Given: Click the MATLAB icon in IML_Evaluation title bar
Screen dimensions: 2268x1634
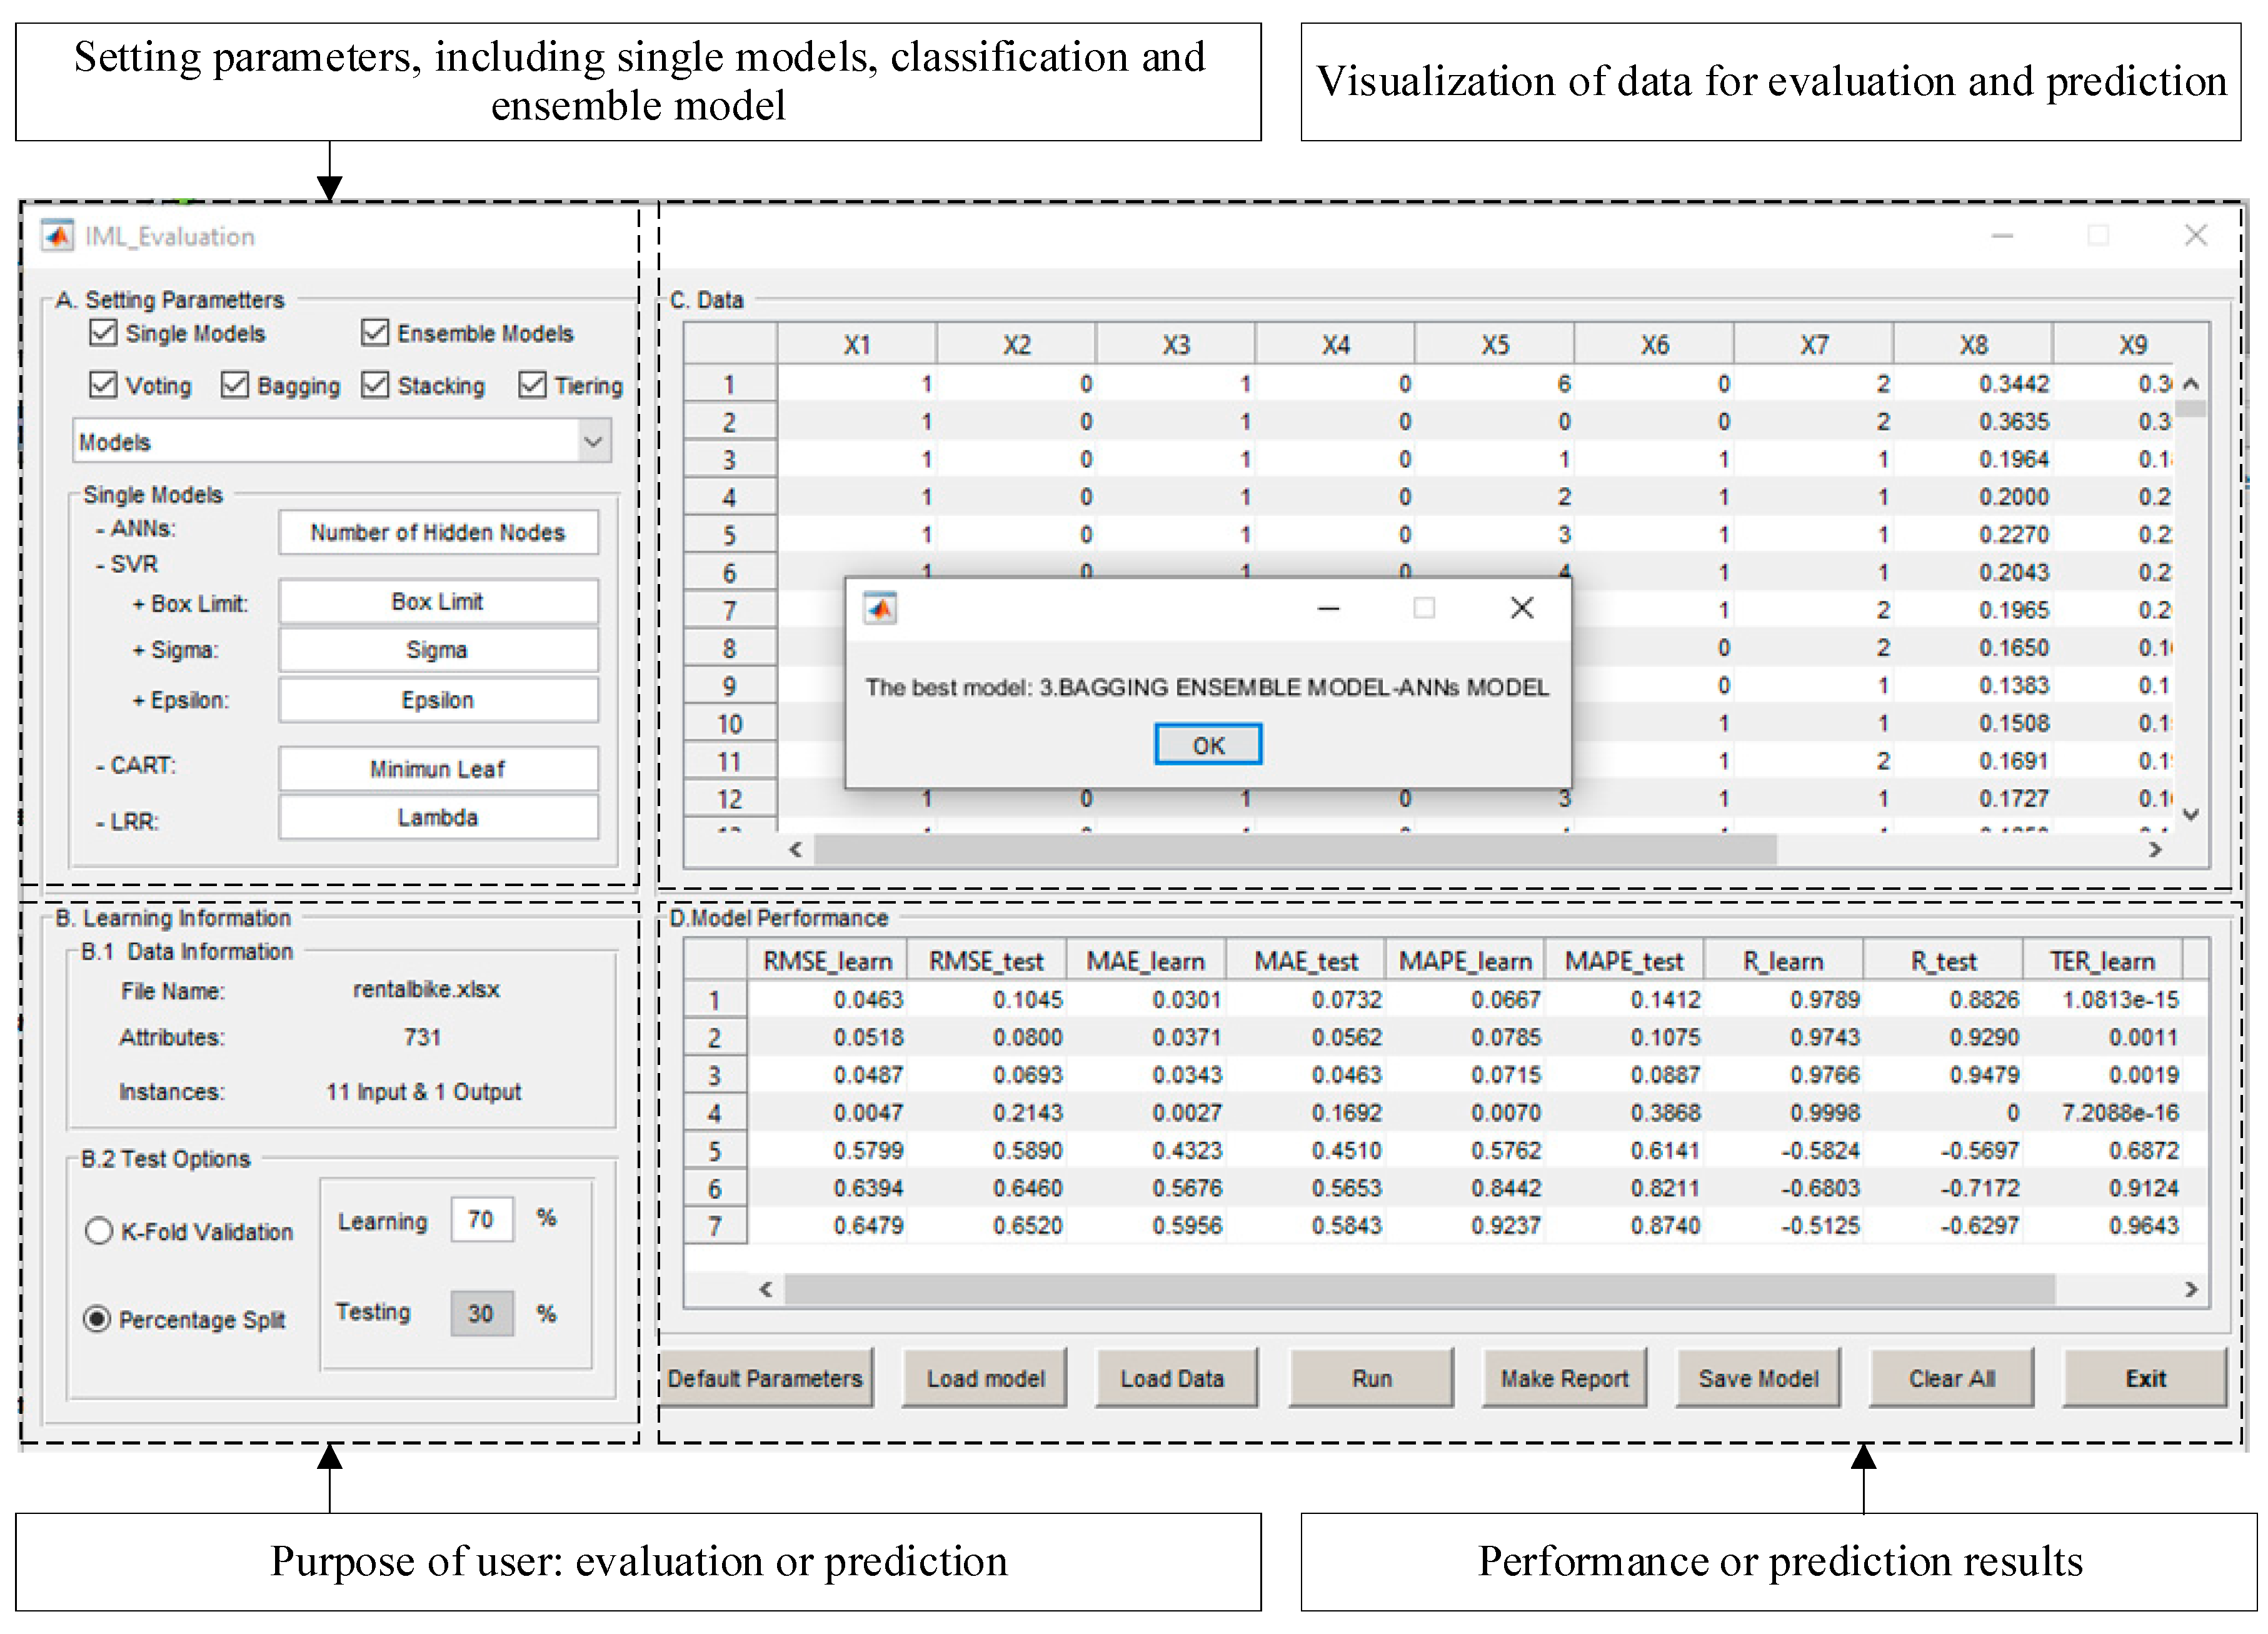Looking at the screenshot, I should [x=57, y=236].
